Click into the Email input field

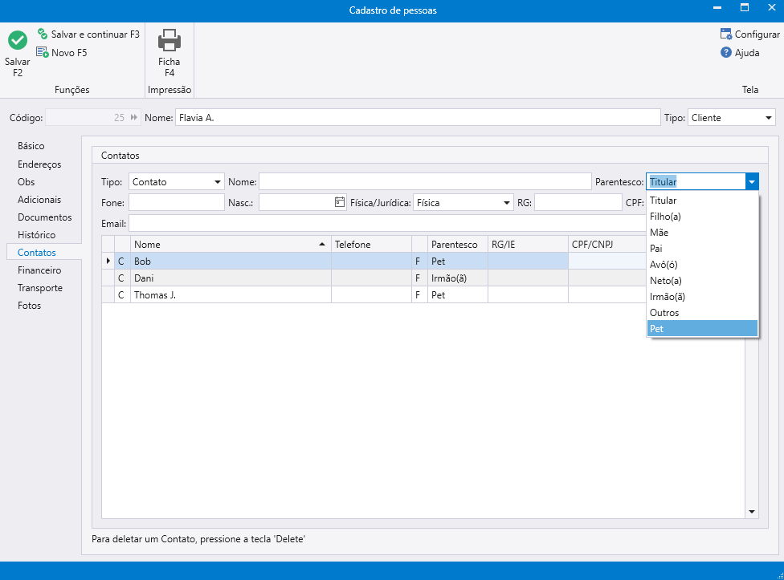pos(386,223)
